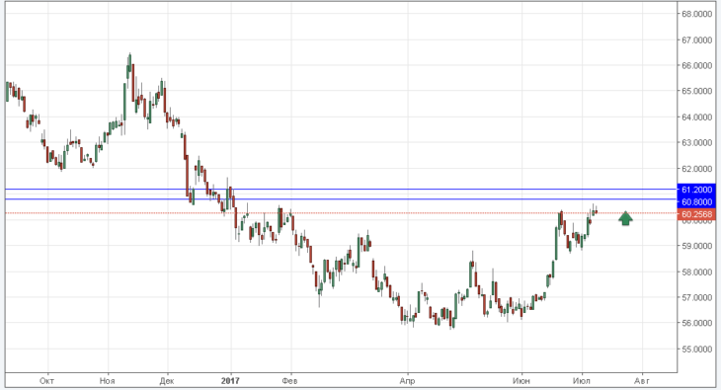Screen dimensions: 721x390
Task: Click the 2017 year label on time axis
Action: click(x=230, y=381)
